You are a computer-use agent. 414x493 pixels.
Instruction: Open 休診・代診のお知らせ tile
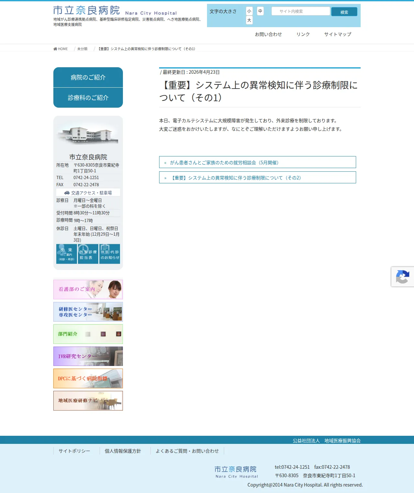[x=110, y=254]
